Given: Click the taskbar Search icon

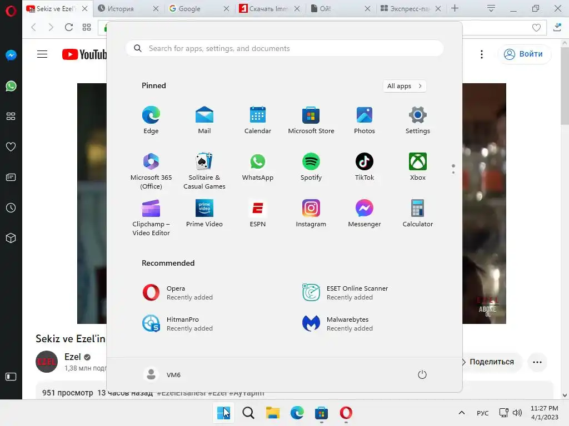Looking at the screenshot, I should click(248, 413).
